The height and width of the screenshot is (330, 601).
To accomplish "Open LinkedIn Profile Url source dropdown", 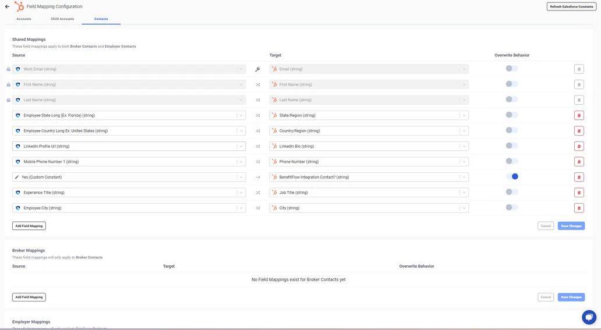I will 129,146.
